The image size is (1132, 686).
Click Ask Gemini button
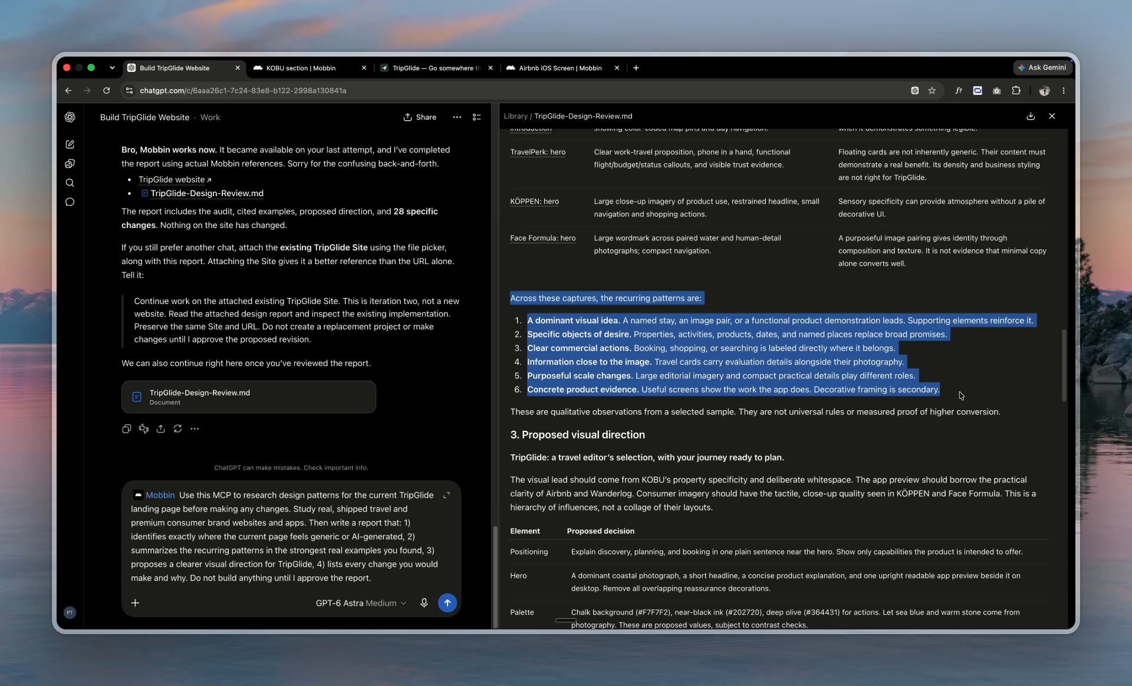pyautogui.click(x=1042, y=68)
